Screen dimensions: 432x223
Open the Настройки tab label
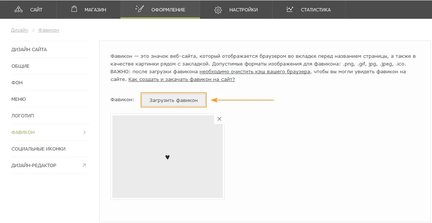coord(243,10)
